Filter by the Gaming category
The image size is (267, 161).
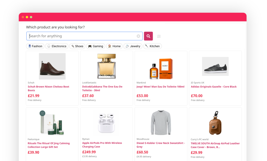point(96,46)
